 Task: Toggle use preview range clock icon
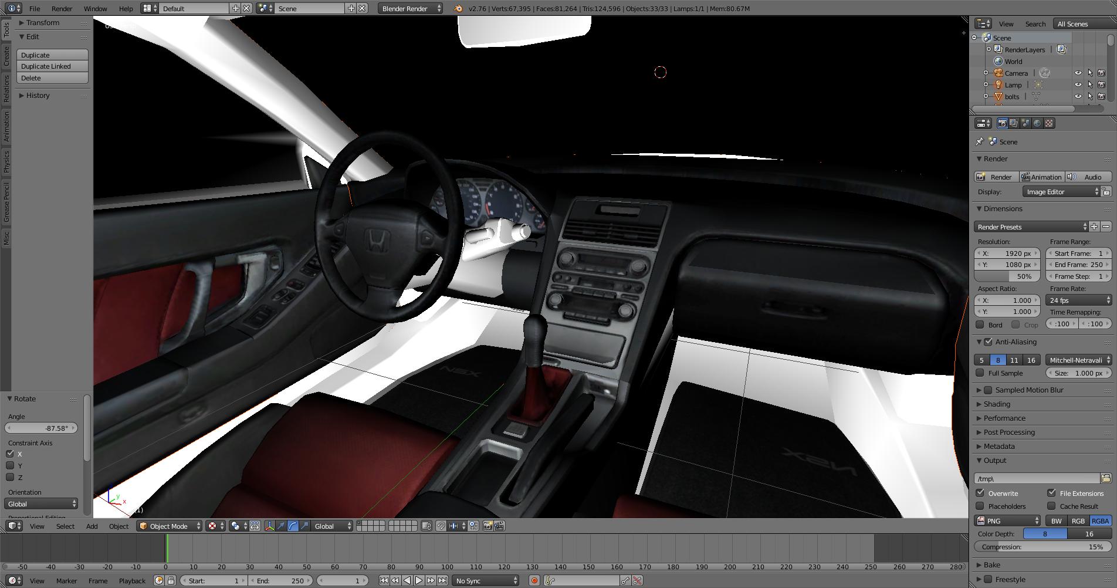159,580
